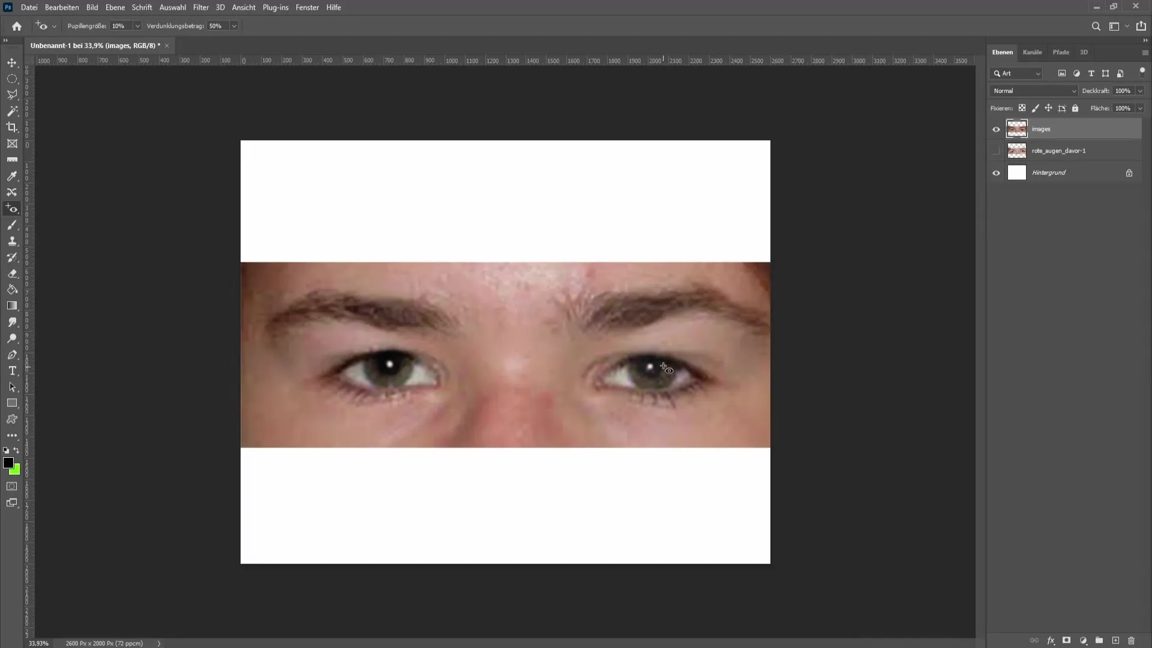Toggle visibility of Hintergrund layer
This screenshot has width=1152, height=648.
click(996, 172)
